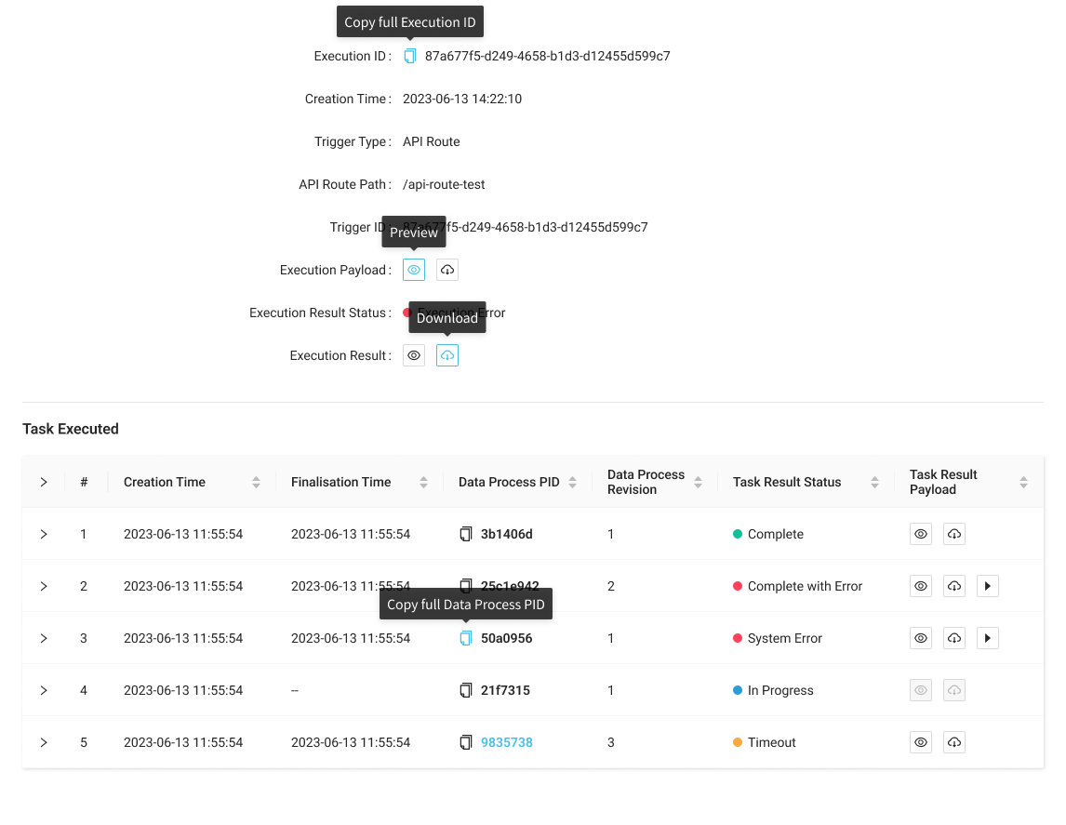Preview the Execution Result
1066x825 pixels.
(414, 355)
